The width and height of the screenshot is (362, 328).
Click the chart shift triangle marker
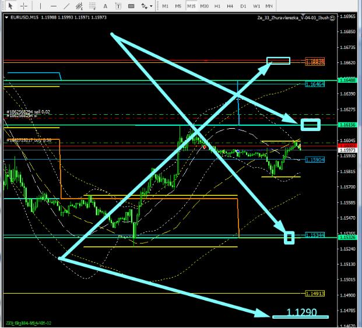[303, 15]
